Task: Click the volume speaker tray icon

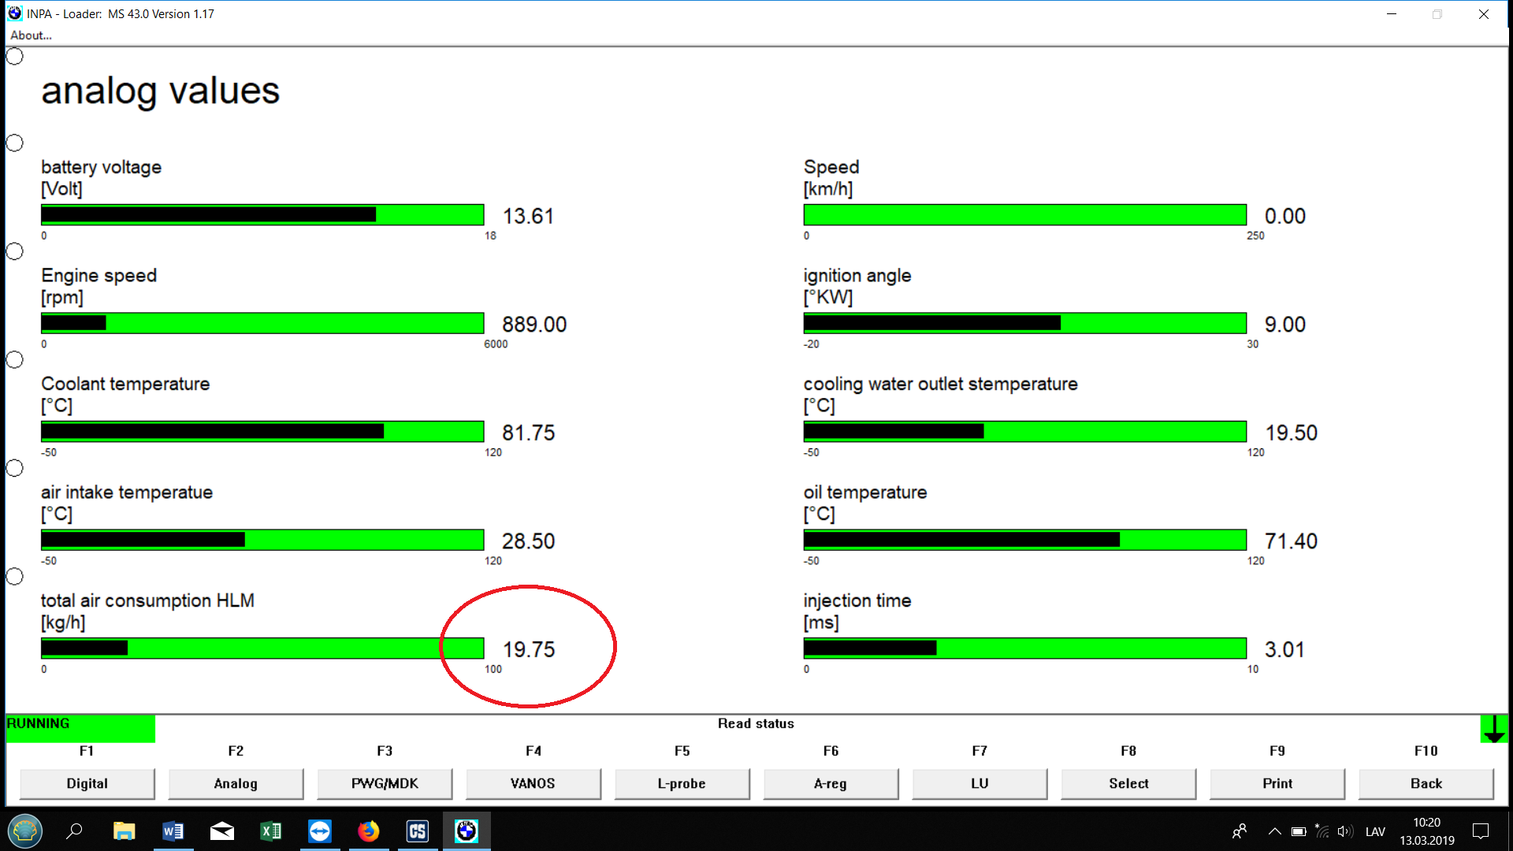Action: point(1344,831)
